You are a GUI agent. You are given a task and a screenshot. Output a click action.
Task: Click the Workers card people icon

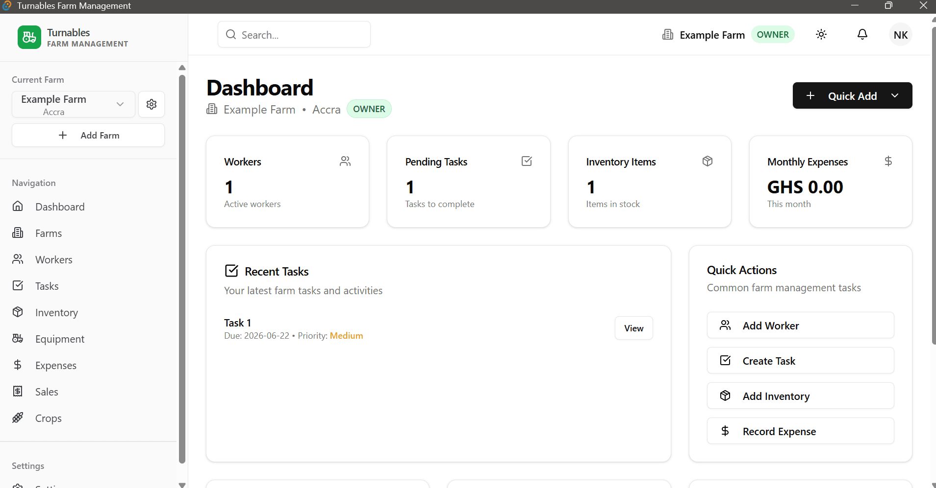345,161
